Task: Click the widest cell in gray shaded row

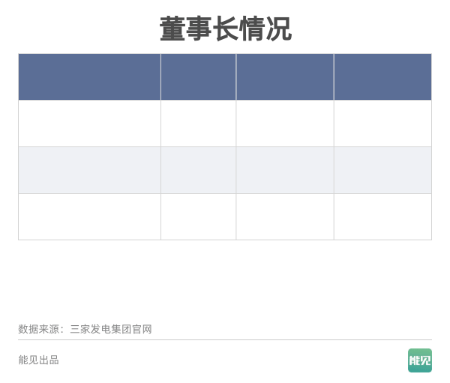Action: coord(89,170)
